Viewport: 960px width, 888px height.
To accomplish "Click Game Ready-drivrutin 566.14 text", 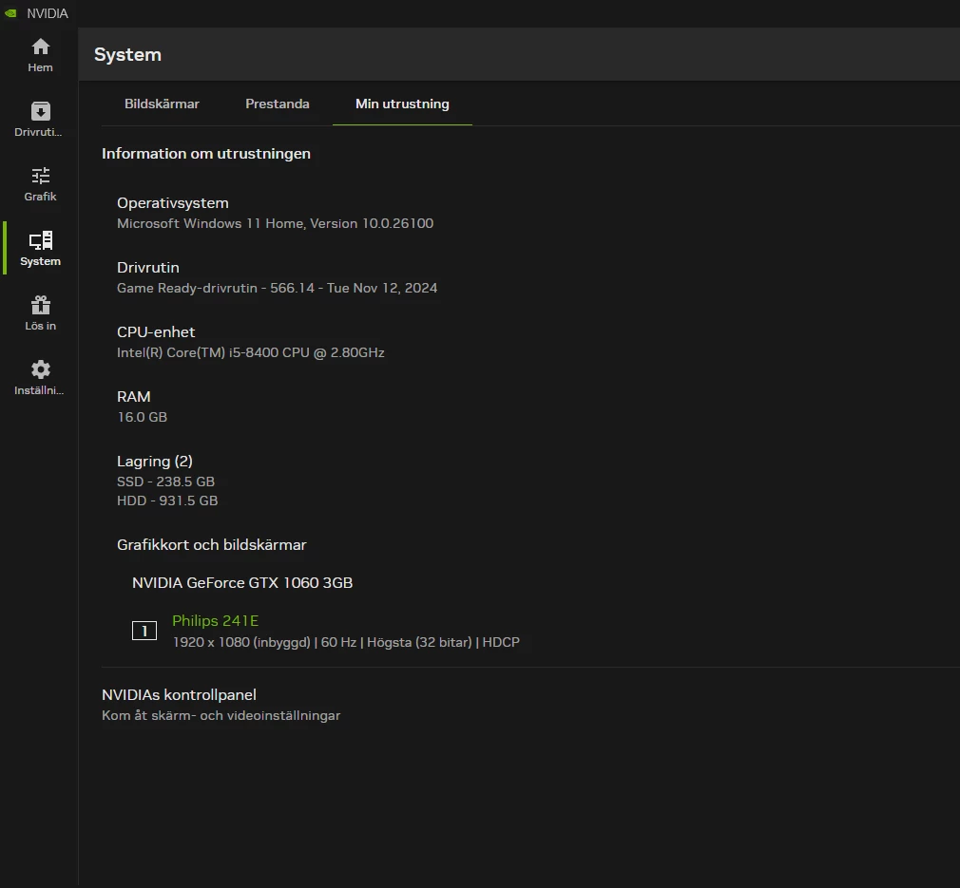I will [x=277, y=288].
